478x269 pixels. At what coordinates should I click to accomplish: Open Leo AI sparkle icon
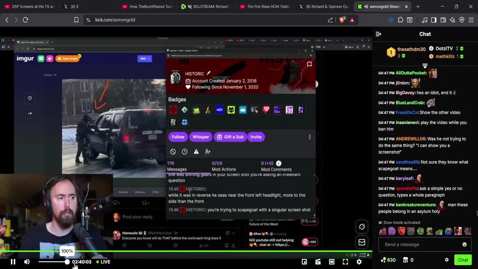coord(452,20)
